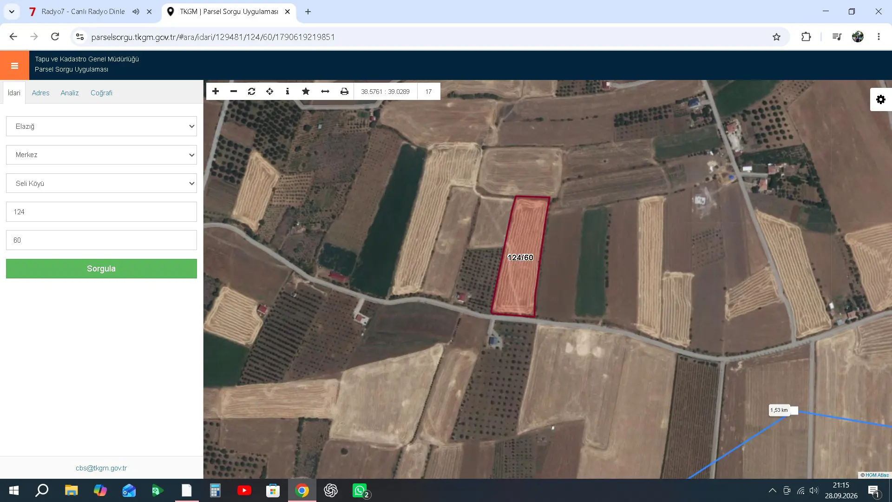Open WhatsApp from the taskbar
Image resolution: width=892 pixels, height=502 pixels.
(x=360, y=490)
